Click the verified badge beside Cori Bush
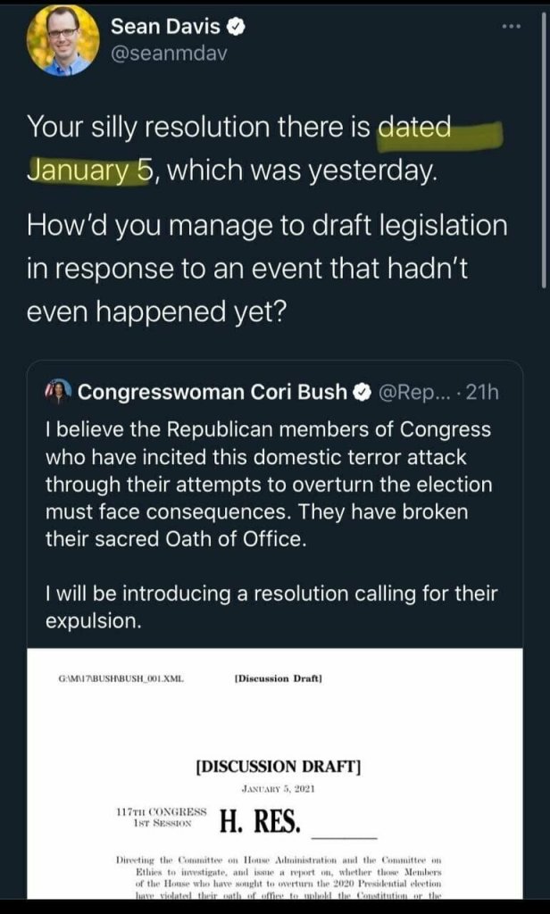 pyautogui.click(x=364, y=391)
